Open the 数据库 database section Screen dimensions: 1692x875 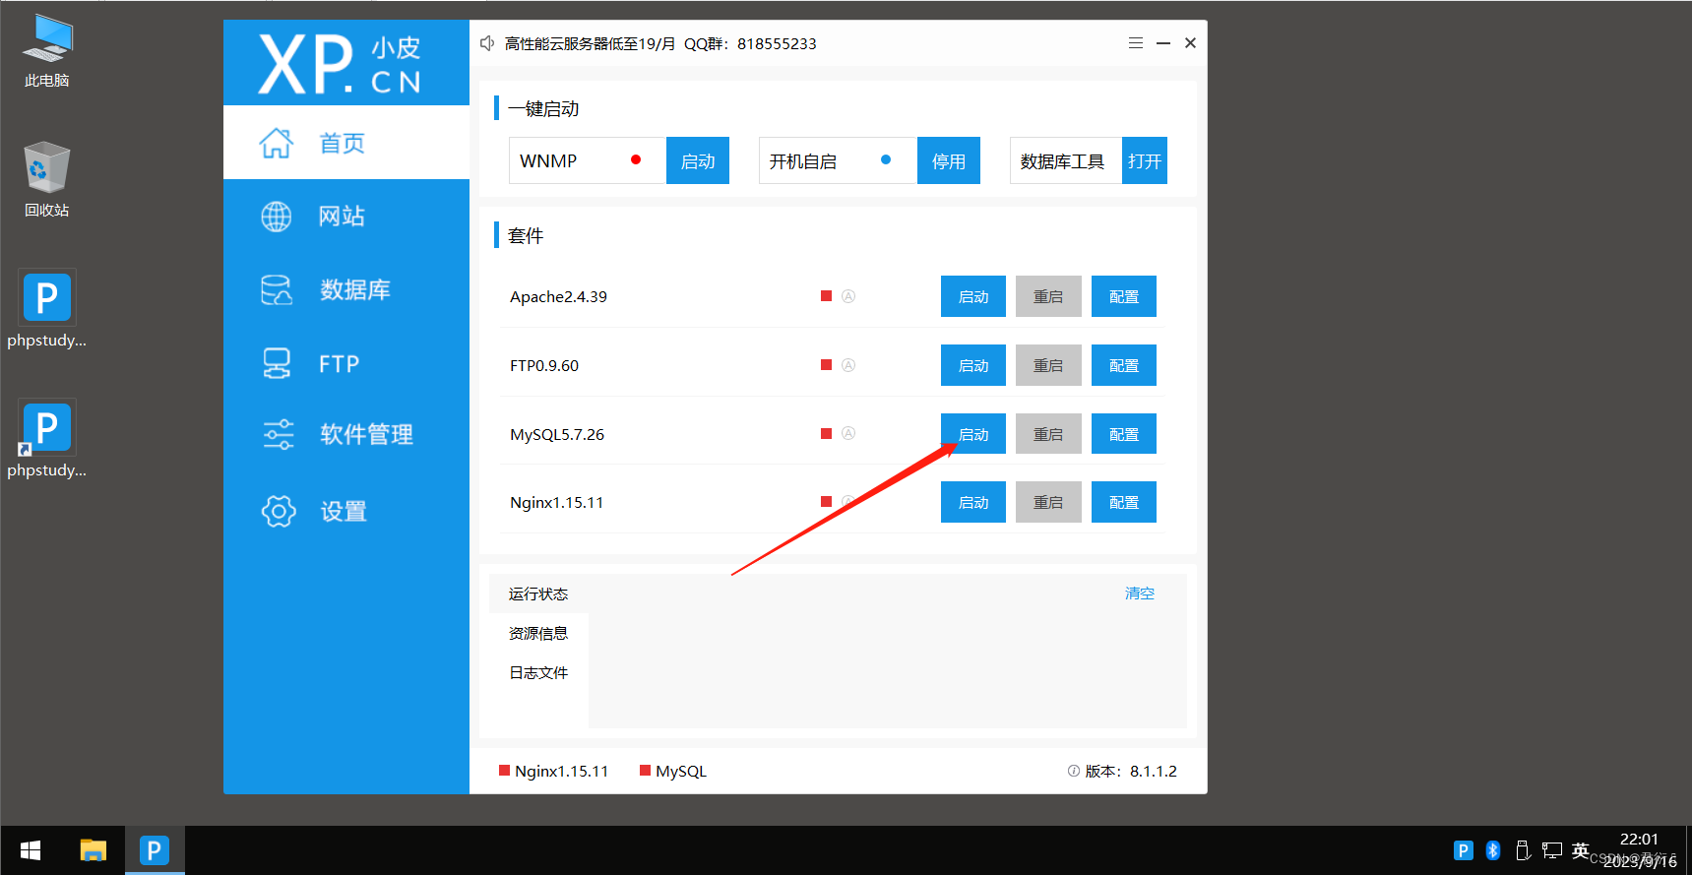[x=346, y=289]
